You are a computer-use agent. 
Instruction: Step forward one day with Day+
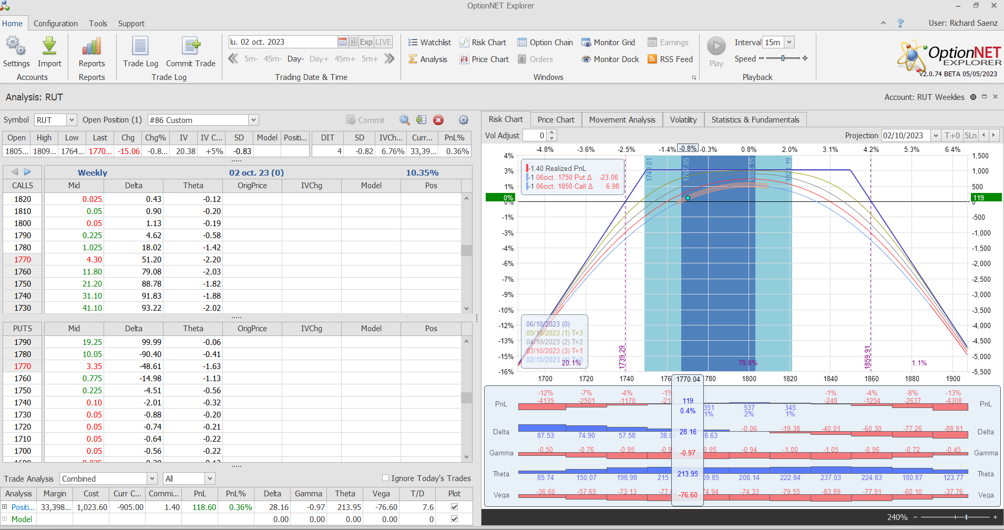point(319,59)
